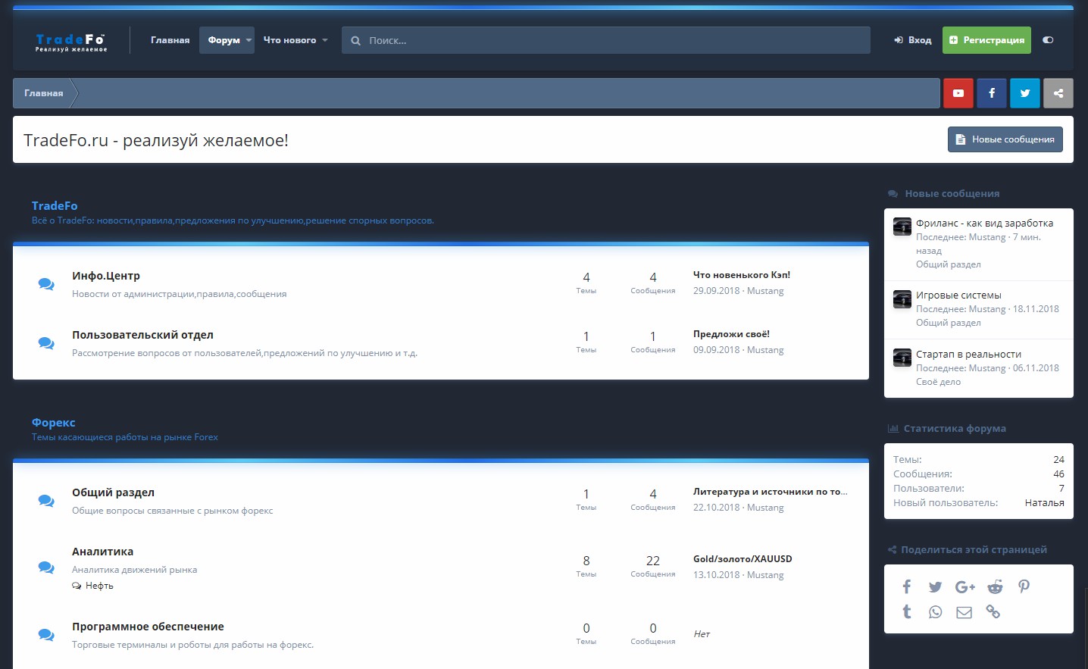The height and width of the screenshot is (669, 1088).
Task: Open sidebar post Фриланс - как вид заработка
Action: click(984, 224)
